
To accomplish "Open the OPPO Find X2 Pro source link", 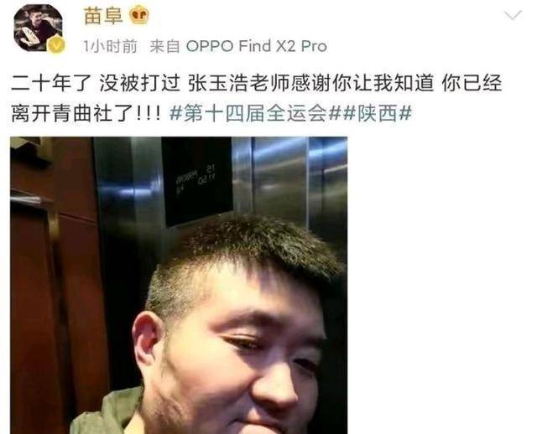I will point(256,46).
